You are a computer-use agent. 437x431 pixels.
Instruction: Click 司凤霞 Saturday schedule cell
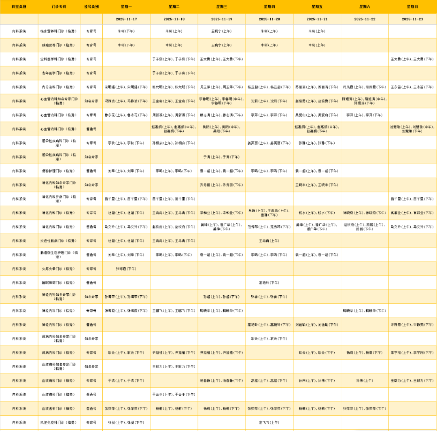365,87
